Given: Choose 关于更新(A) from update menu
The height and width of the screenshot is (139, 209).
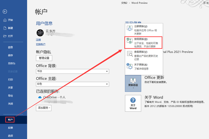Looking at the screenshot, I should pyautogui.click(x=144, y=67).
